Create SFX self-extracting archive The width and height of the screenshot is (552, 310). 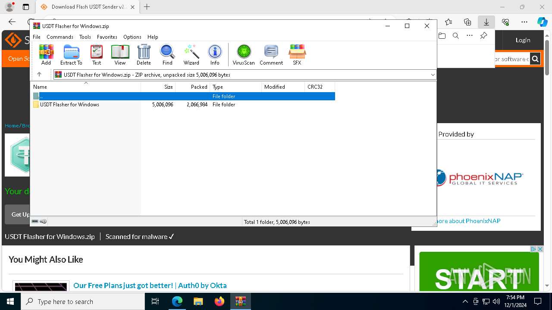(297, 55)
